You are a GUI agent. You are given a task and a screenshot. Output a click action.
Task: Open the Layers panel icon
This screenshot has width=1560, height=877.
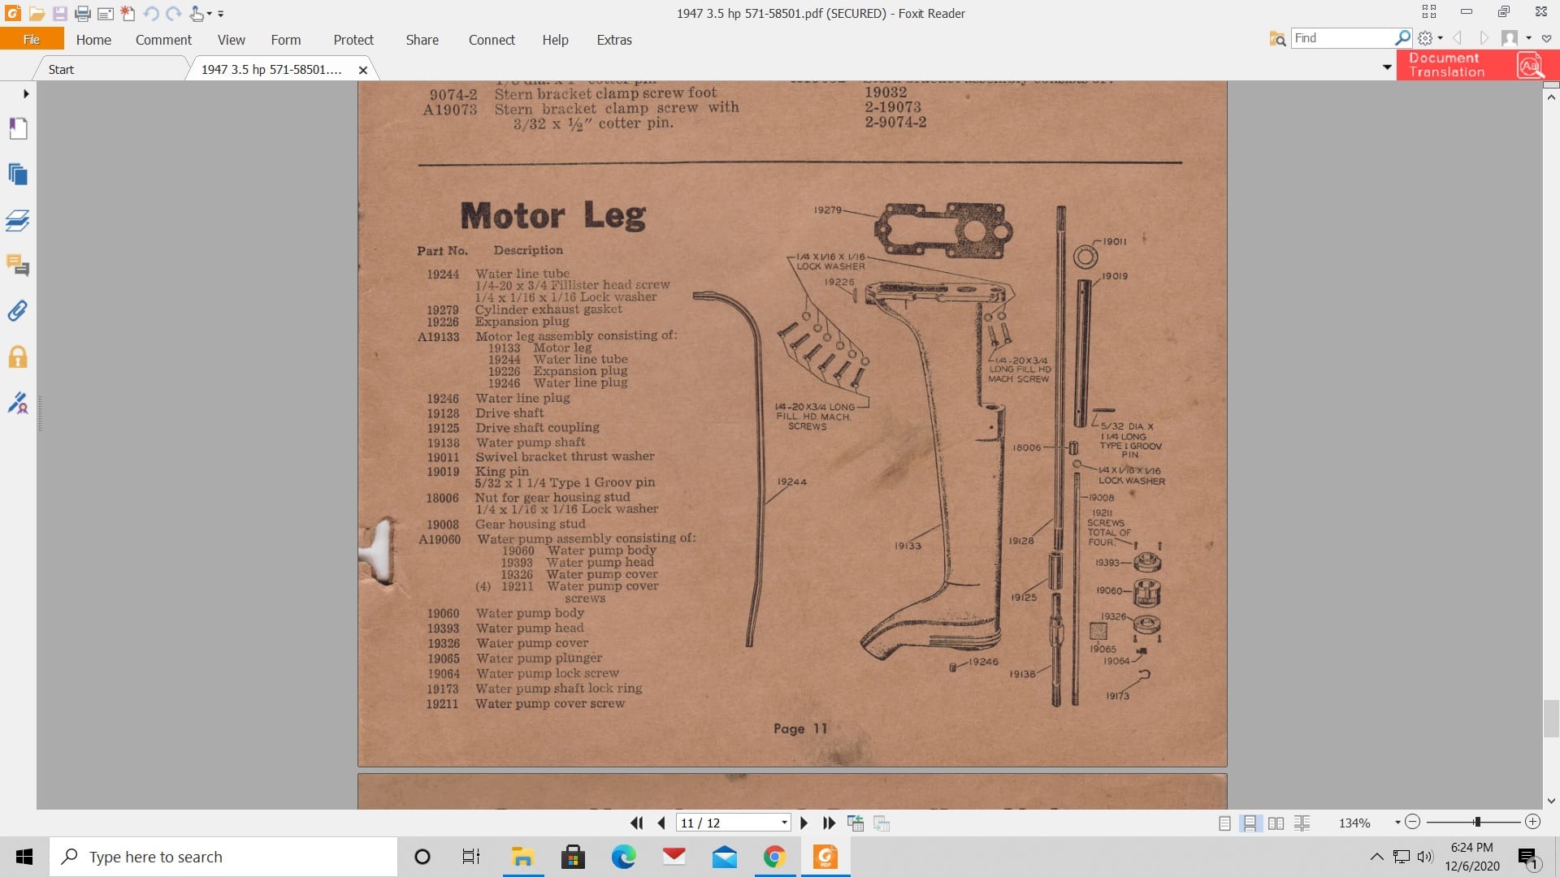pyautogui.click(x=18, y=220)
